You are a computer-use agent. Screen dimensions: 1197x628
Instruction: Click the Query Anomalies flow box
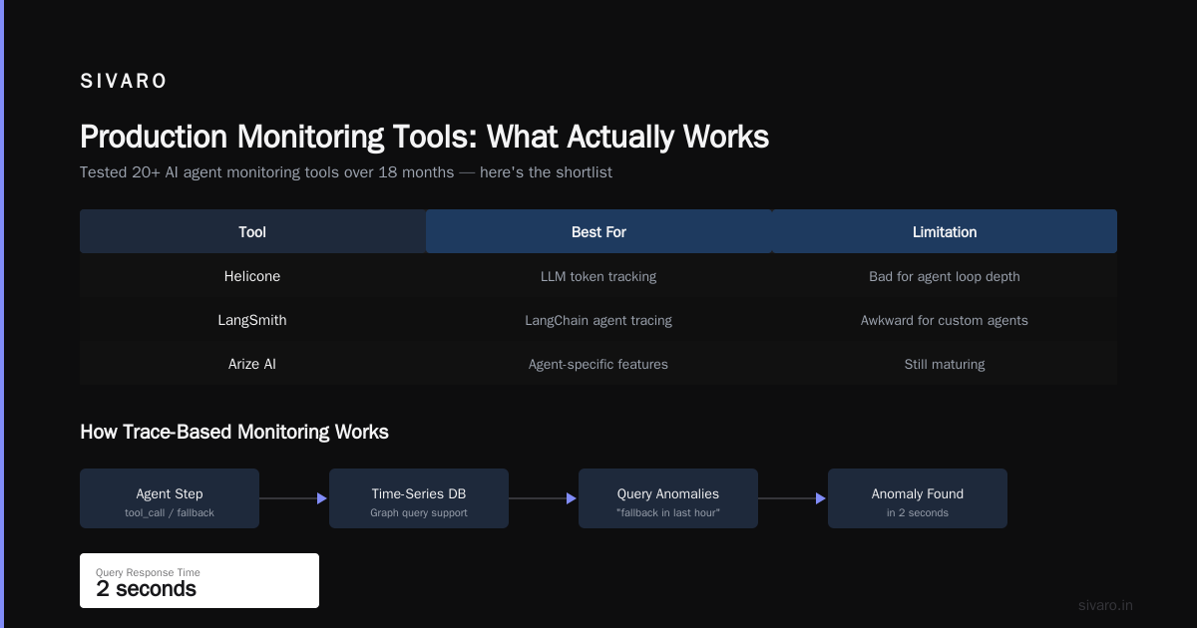point(668,498)
